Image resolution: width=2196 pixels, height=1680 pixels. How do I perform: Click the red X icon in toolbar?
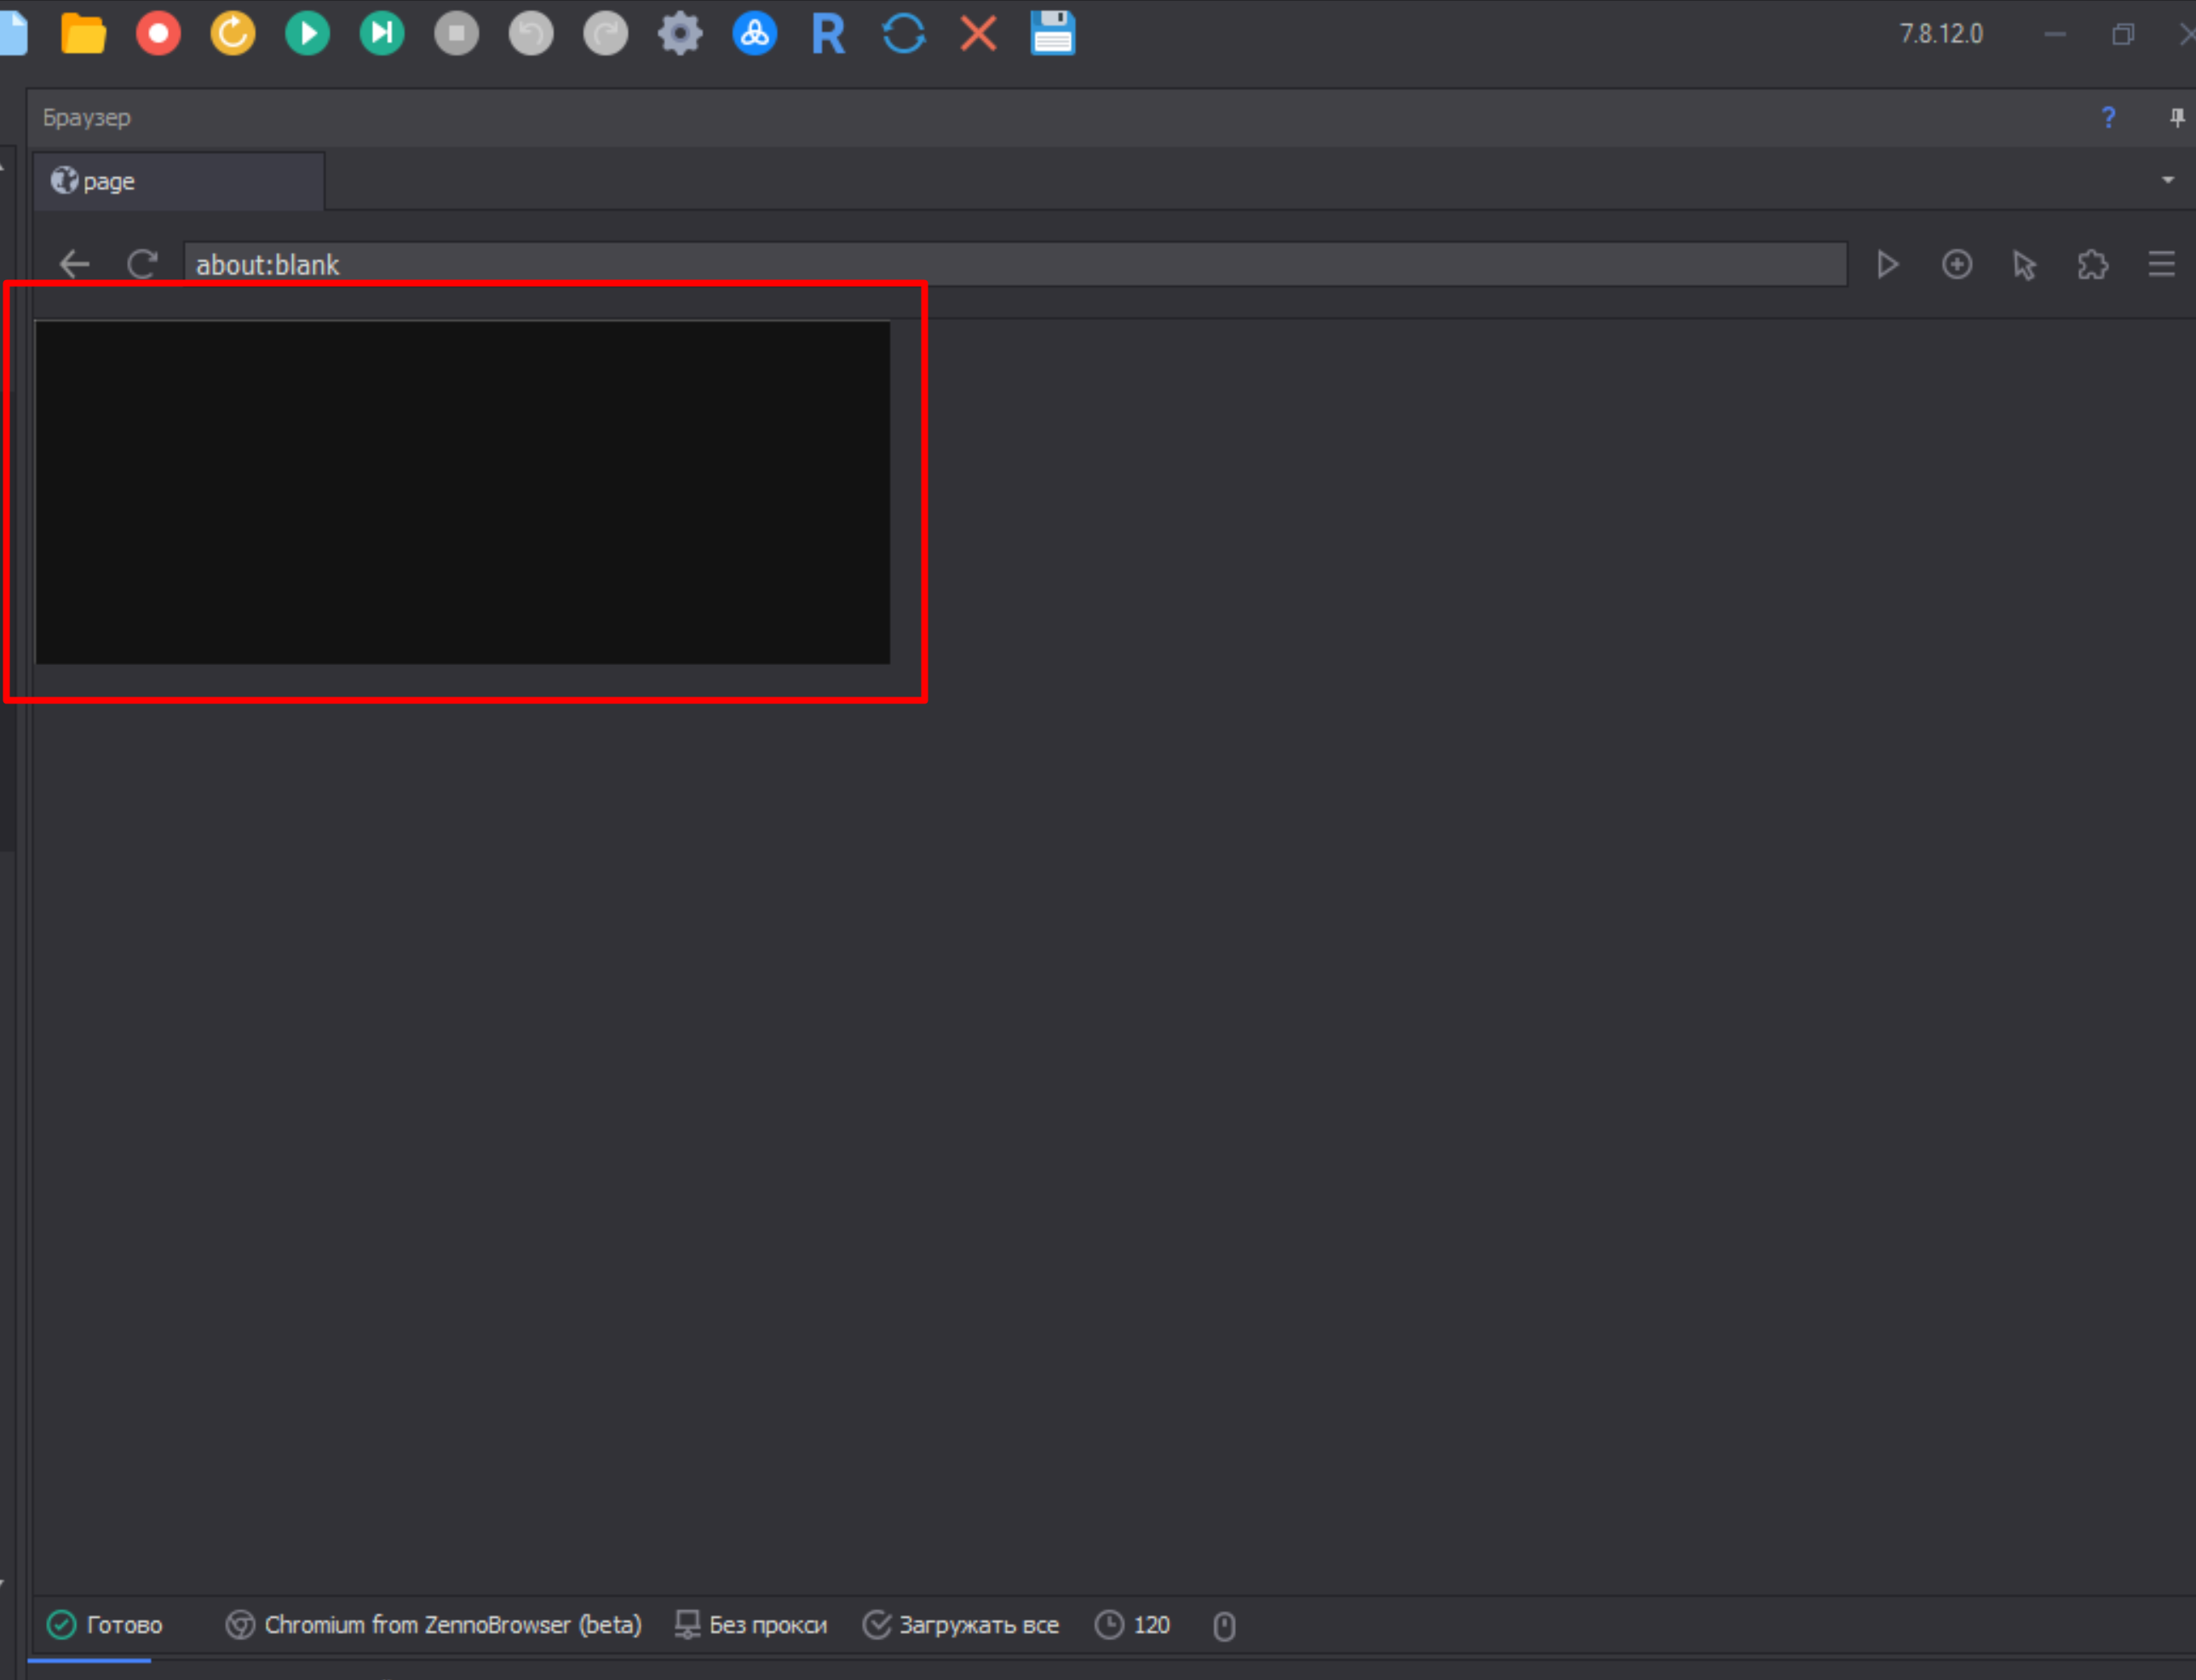coord(977,34)
